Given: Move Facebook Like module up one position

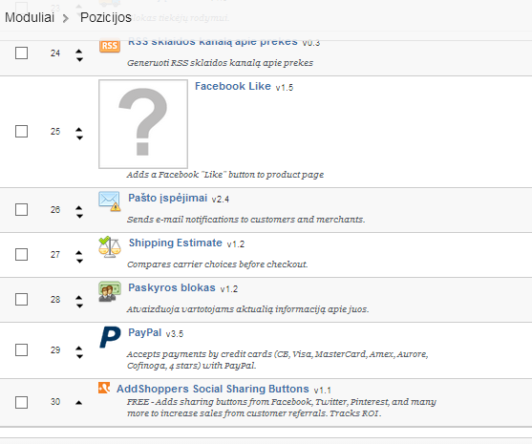Looking at the screenshot, I should [79, 129].
